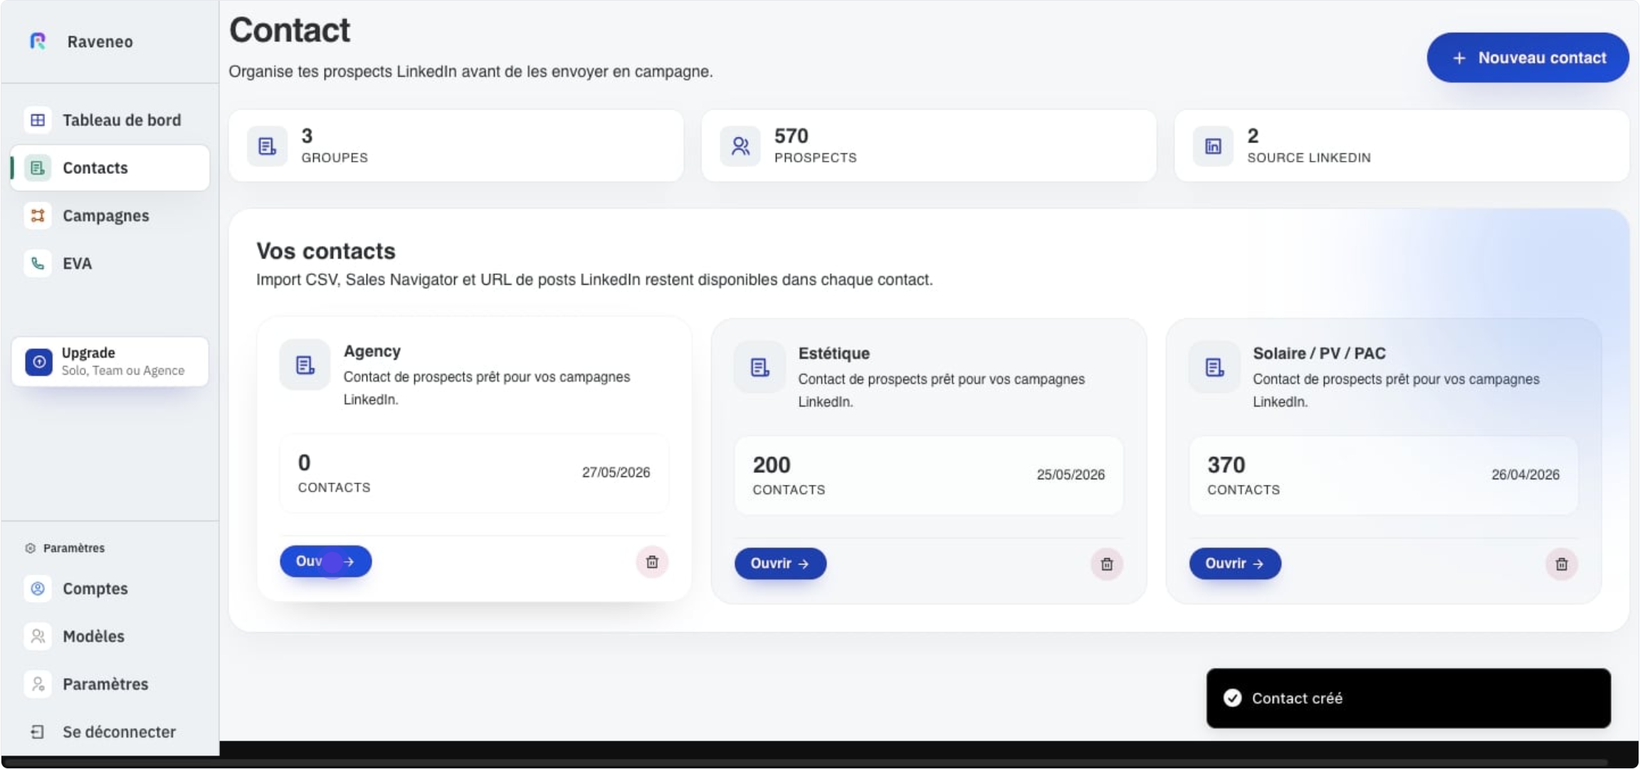The width and height of the screenshot is (1640, 769).
Task: Click the Upgrade Solo, Team ou Agence card
Action: coord(110,362)
